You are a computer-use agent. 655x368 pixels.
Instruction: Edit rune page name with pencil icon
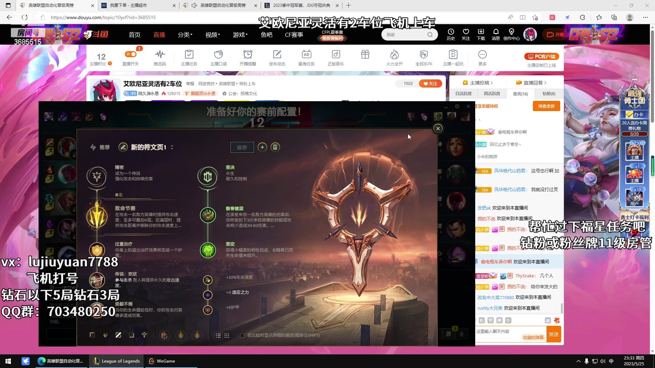tap(123, 147)
